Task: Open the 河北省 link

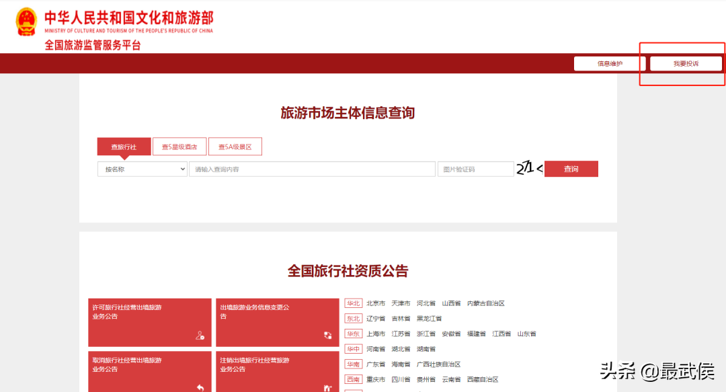Action: pyautogui.click(x=426, y=303)
